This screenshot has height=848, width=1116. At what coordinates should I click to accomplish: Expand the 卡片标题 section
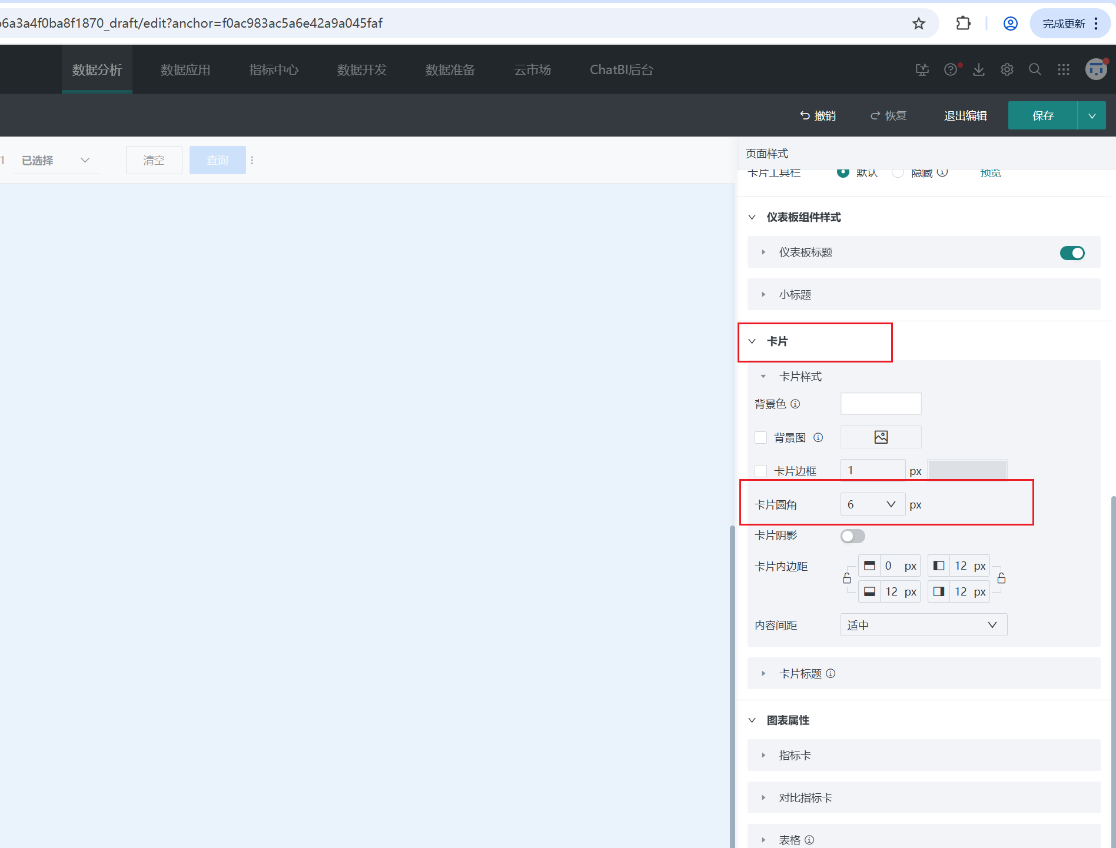(800, 674)
